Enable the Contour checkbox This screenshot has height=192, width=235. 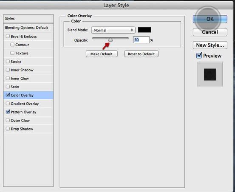pos(12,45)
